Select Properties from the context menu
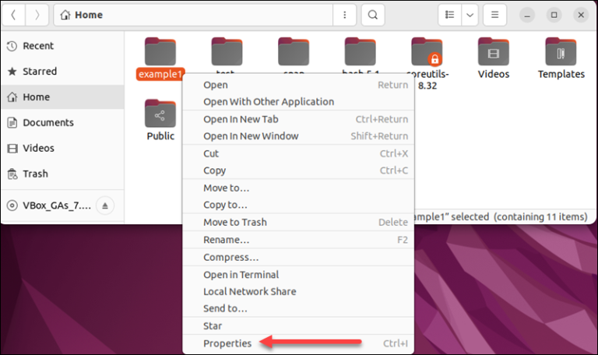Viewport: 598px width, 355px height. click(227, 343)
